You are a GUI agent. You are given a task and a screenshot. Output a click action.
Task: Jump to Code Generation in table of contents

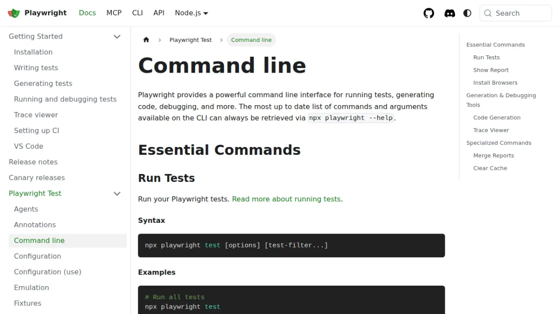[x=497, y=118]
